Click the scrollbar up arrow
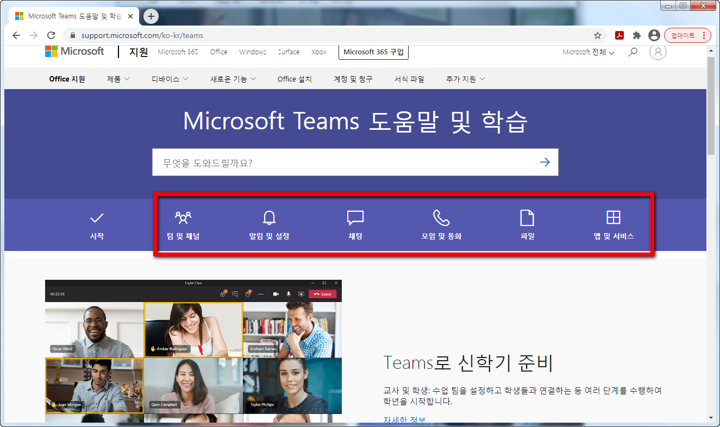 click(x=711, y=50)
